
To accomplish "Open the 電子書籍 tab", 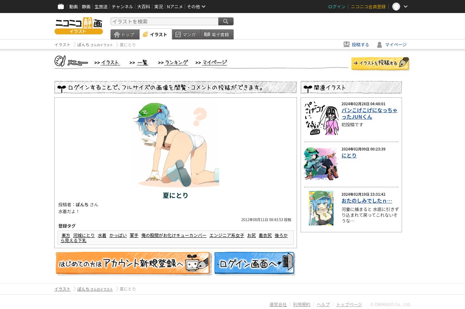I will [x=217, y=34].
